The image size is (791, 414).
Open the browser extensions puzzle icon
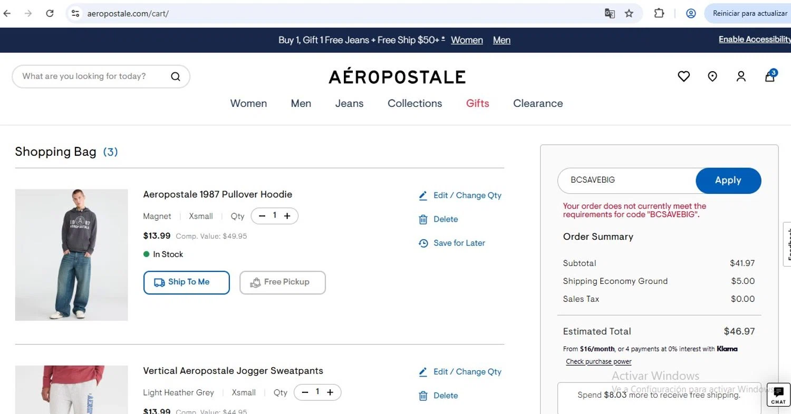659,13
